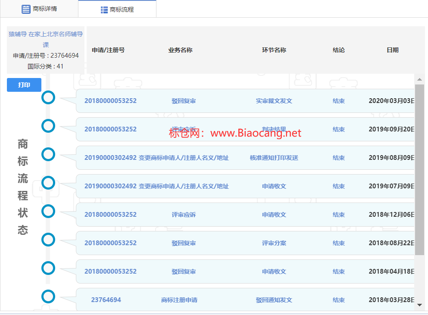Click the 业务名称 column header
Viewport: 428px width, 315px height.
click(x=181, y=50)
